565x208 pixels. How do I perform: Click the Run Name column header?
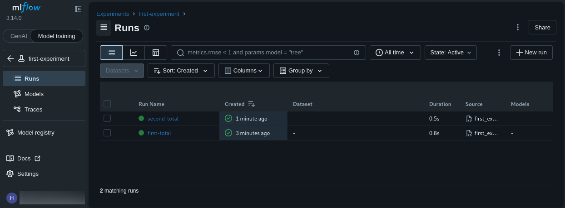coord(151,104)
